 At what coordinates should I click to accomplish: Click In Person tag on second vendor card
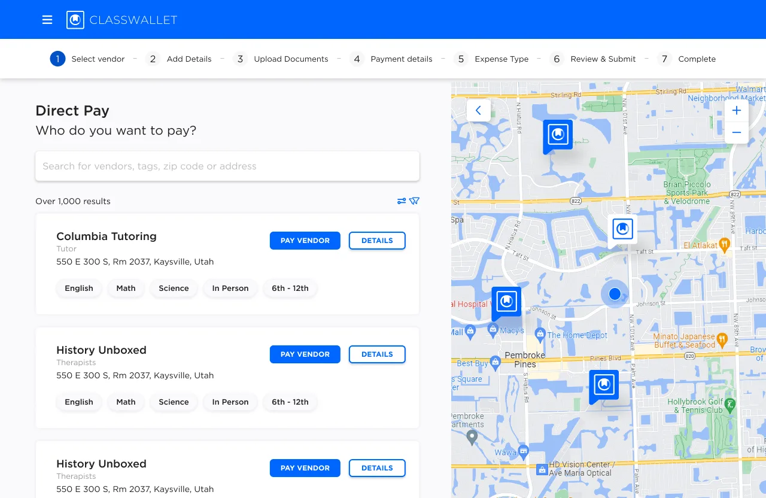(230, 402)
